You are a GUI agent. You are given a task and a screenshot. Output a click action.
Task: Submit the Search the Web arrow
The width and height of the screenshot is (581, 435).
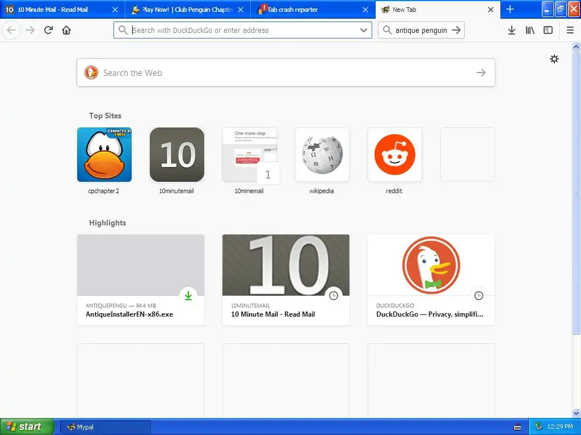click(481, 72)
